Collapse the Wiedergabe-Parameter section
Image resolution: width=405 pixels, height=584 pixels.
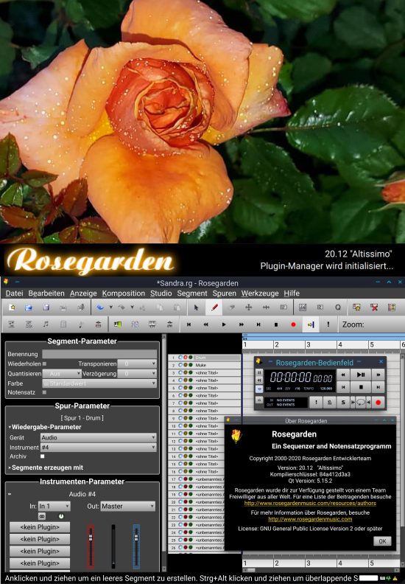pos(45,427)
